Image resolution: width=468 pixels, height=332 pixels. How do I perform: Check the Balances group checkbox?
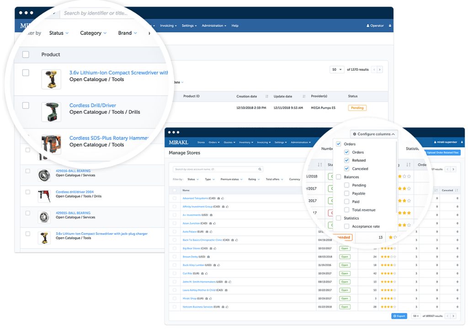339,177
